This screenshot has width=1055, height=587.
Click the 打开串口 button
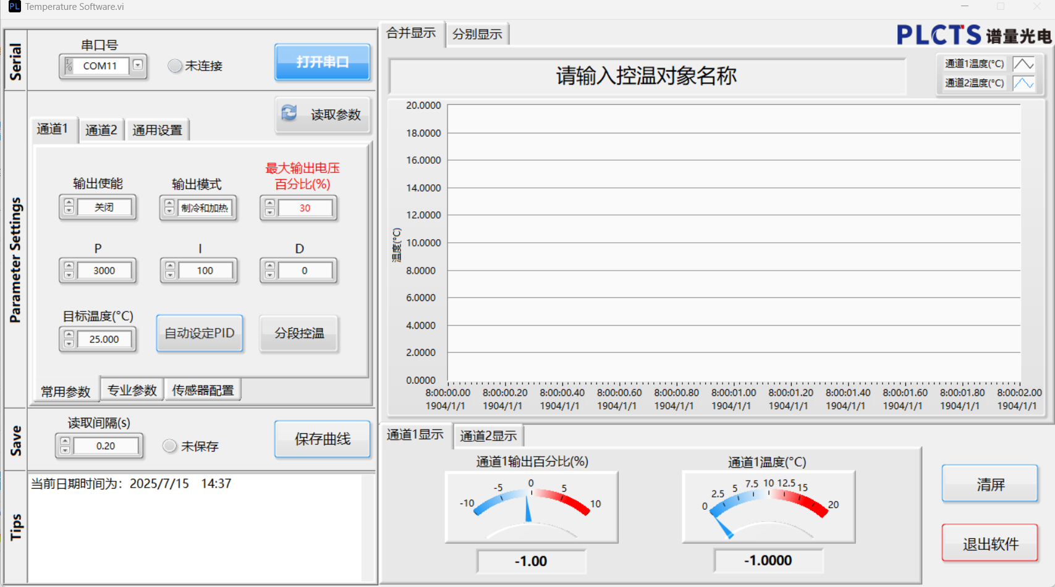[322, 62]
